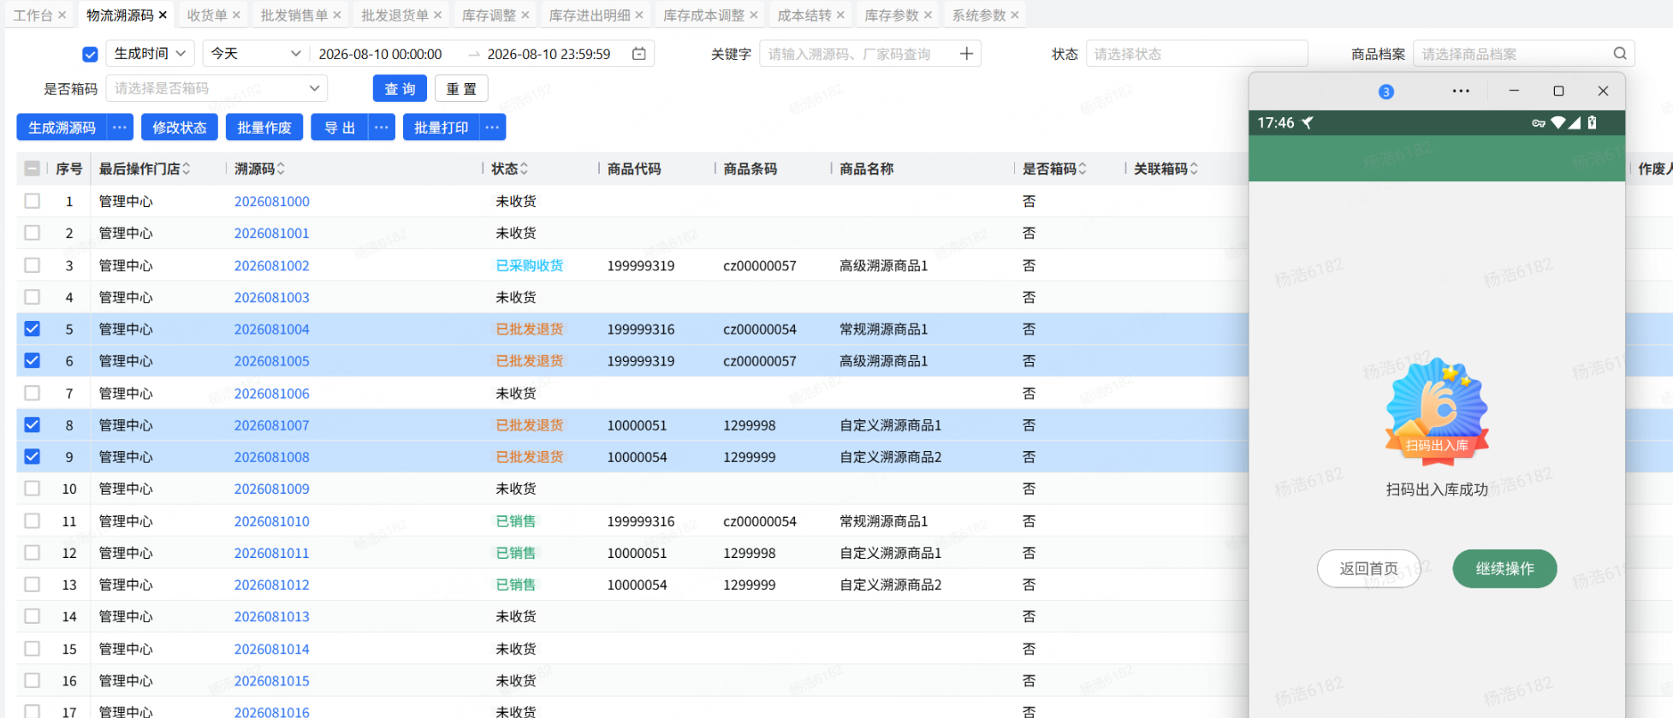
Task: Click 自定义溯源商品2 in row 13
Action: coord(890,584)
